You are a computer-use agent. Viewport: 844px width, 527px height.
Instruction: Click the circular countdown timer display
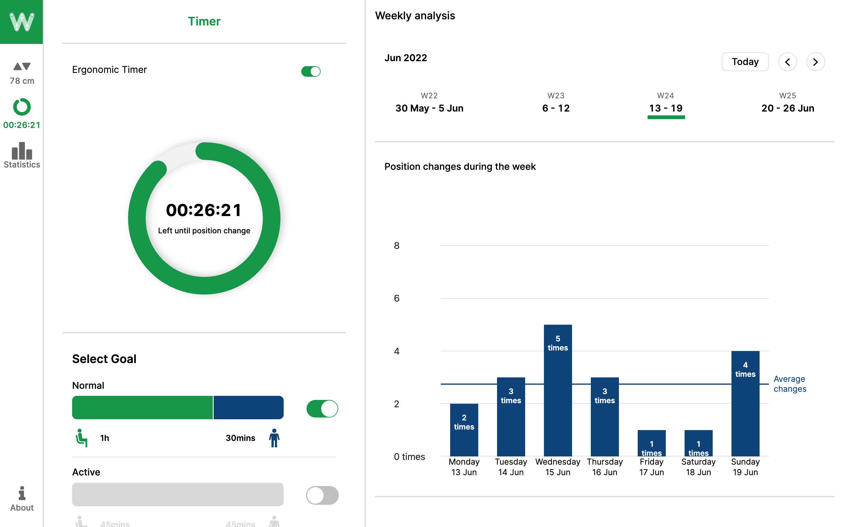(x=204, y=218)
